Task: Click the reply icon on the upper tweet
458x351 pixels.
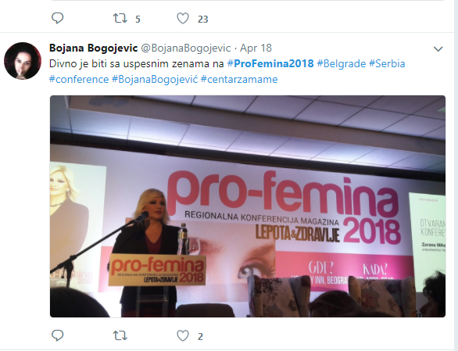Action: pos(57,18)
